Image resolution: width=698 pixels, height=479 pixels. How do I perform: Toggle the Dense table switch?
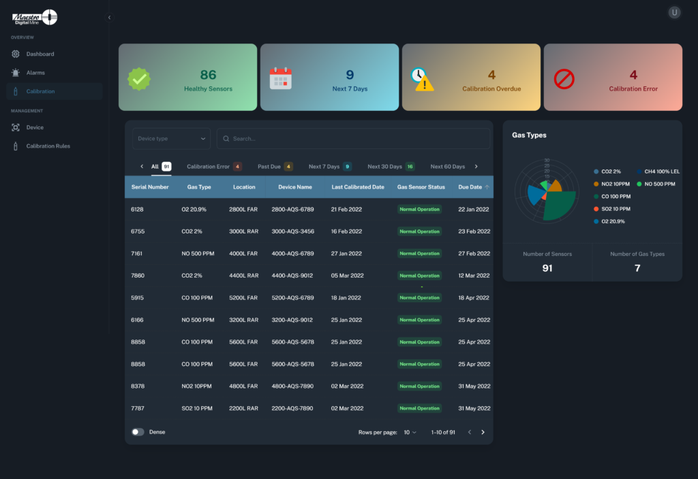coord(138,432)
